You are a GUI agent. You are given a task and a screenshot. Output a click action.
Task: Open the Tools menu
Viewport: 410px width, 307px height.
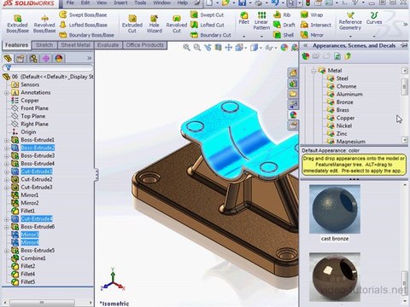point(140,3)
